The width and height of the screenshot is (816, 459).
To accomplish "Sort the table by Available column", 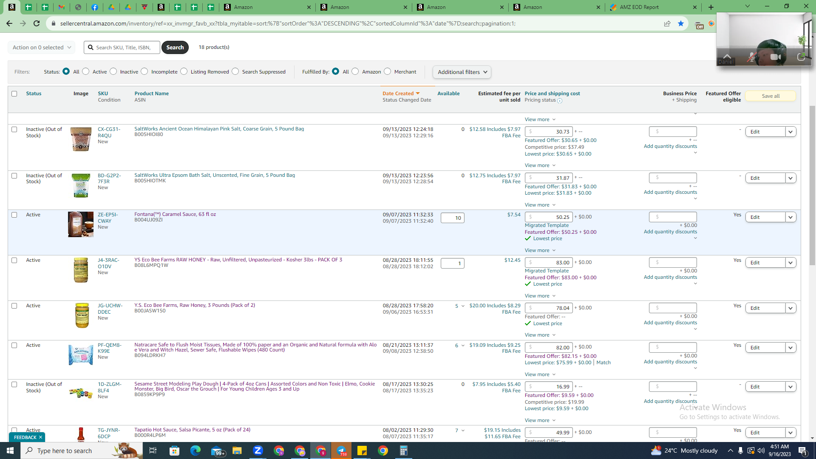I will 448,93.
